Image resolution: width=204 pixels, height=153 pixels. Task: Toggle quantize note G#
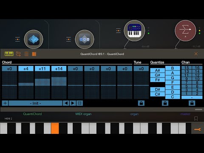157,75
